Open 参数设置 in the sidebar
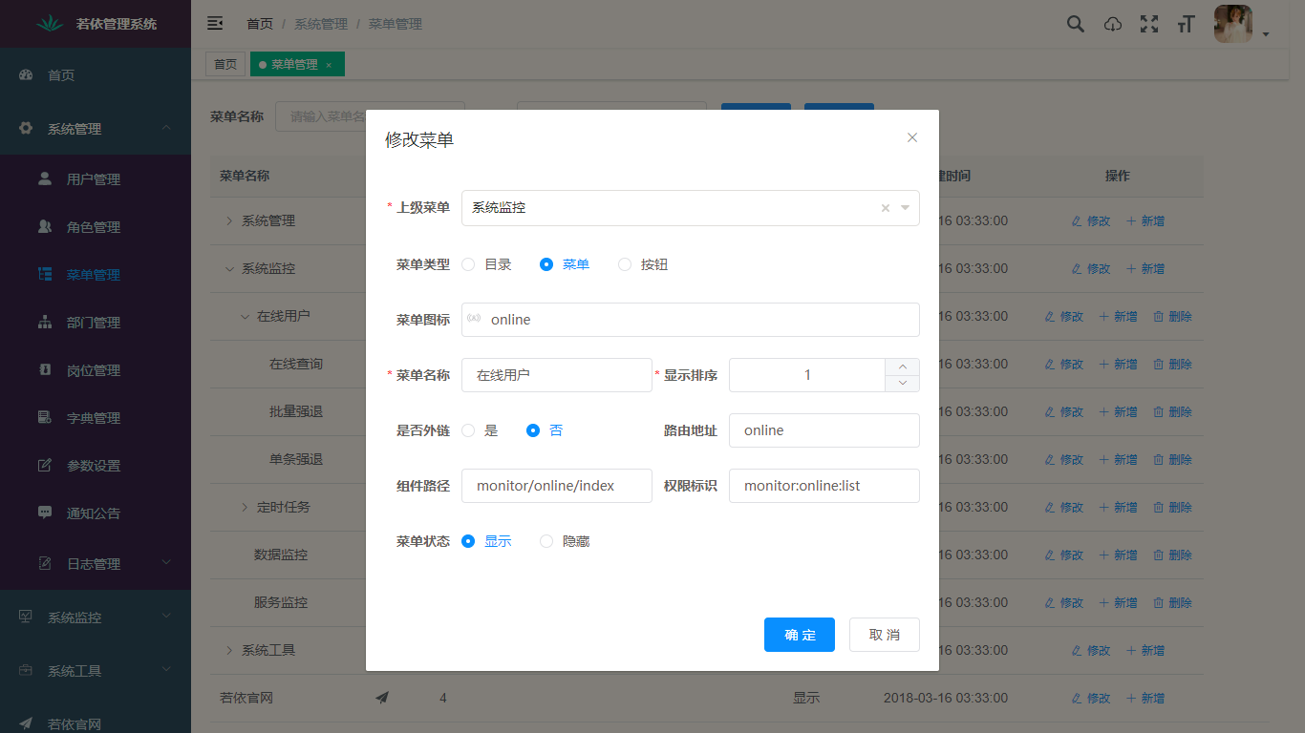Screen dimensions: 1305x733 click(96, 466)
